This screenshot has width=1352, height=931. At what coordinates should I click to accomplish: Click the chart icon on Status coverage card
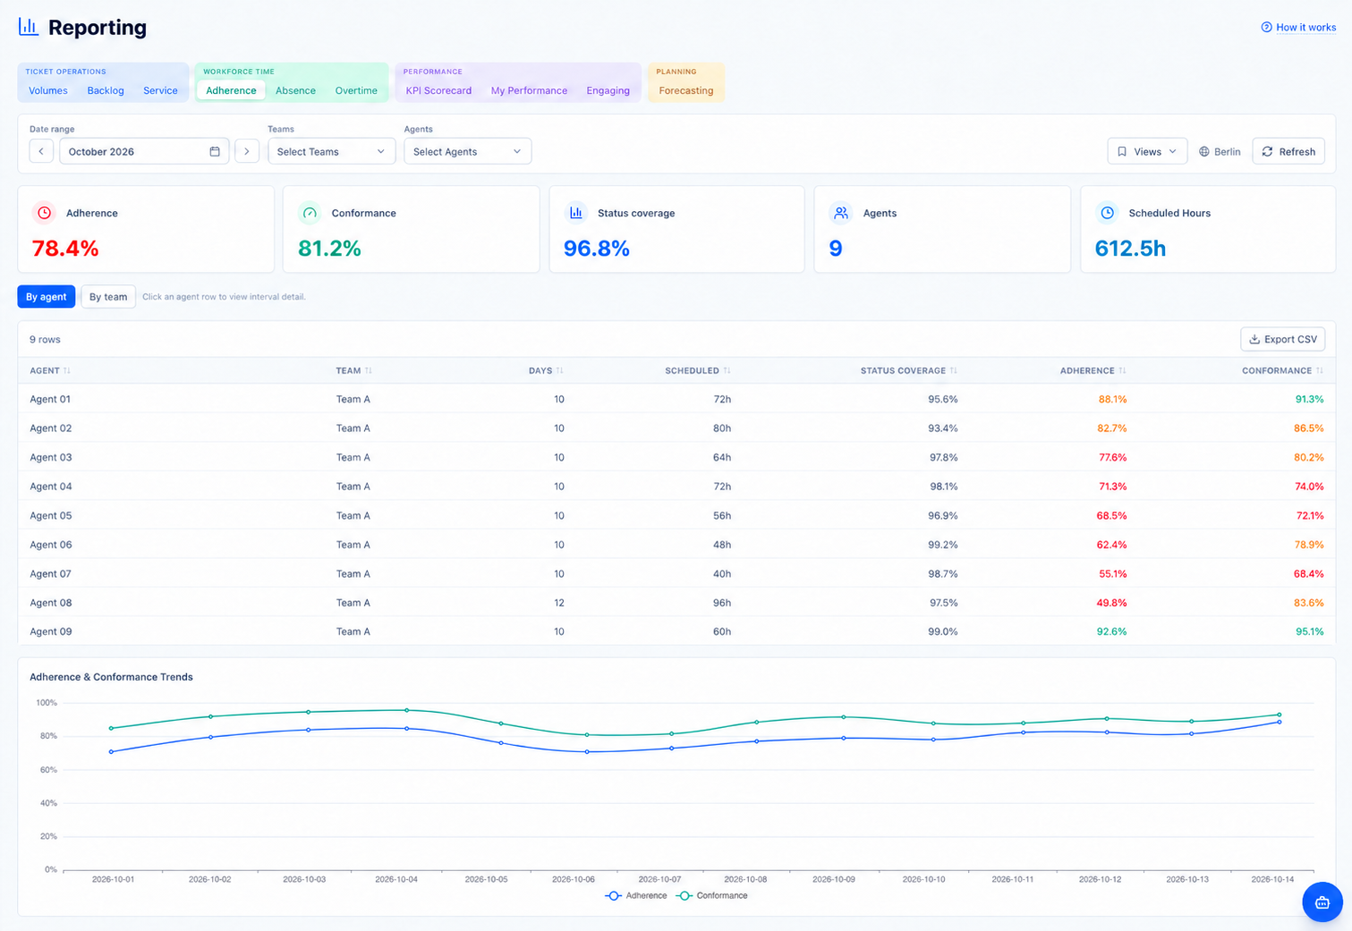point(576,213)
